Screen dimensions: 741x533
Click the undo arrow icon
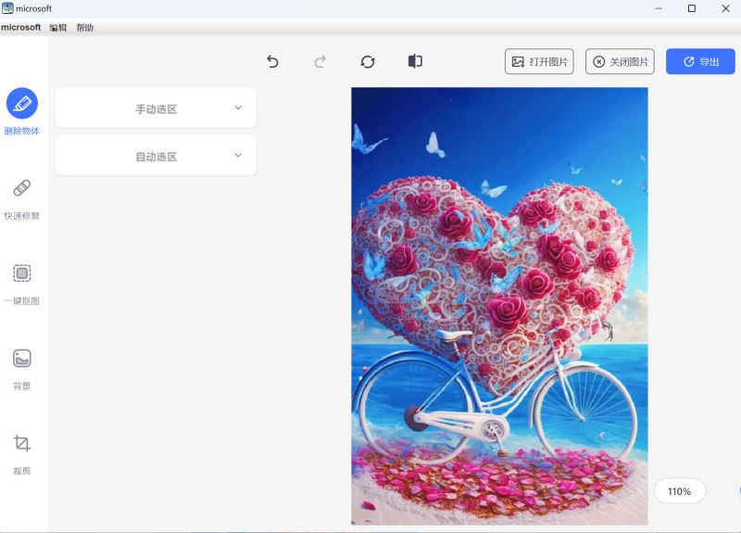(x=272, y=61)
